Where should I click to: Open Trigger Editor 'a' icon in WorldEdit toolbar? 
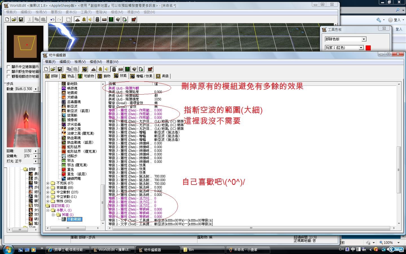click(84, 19)
